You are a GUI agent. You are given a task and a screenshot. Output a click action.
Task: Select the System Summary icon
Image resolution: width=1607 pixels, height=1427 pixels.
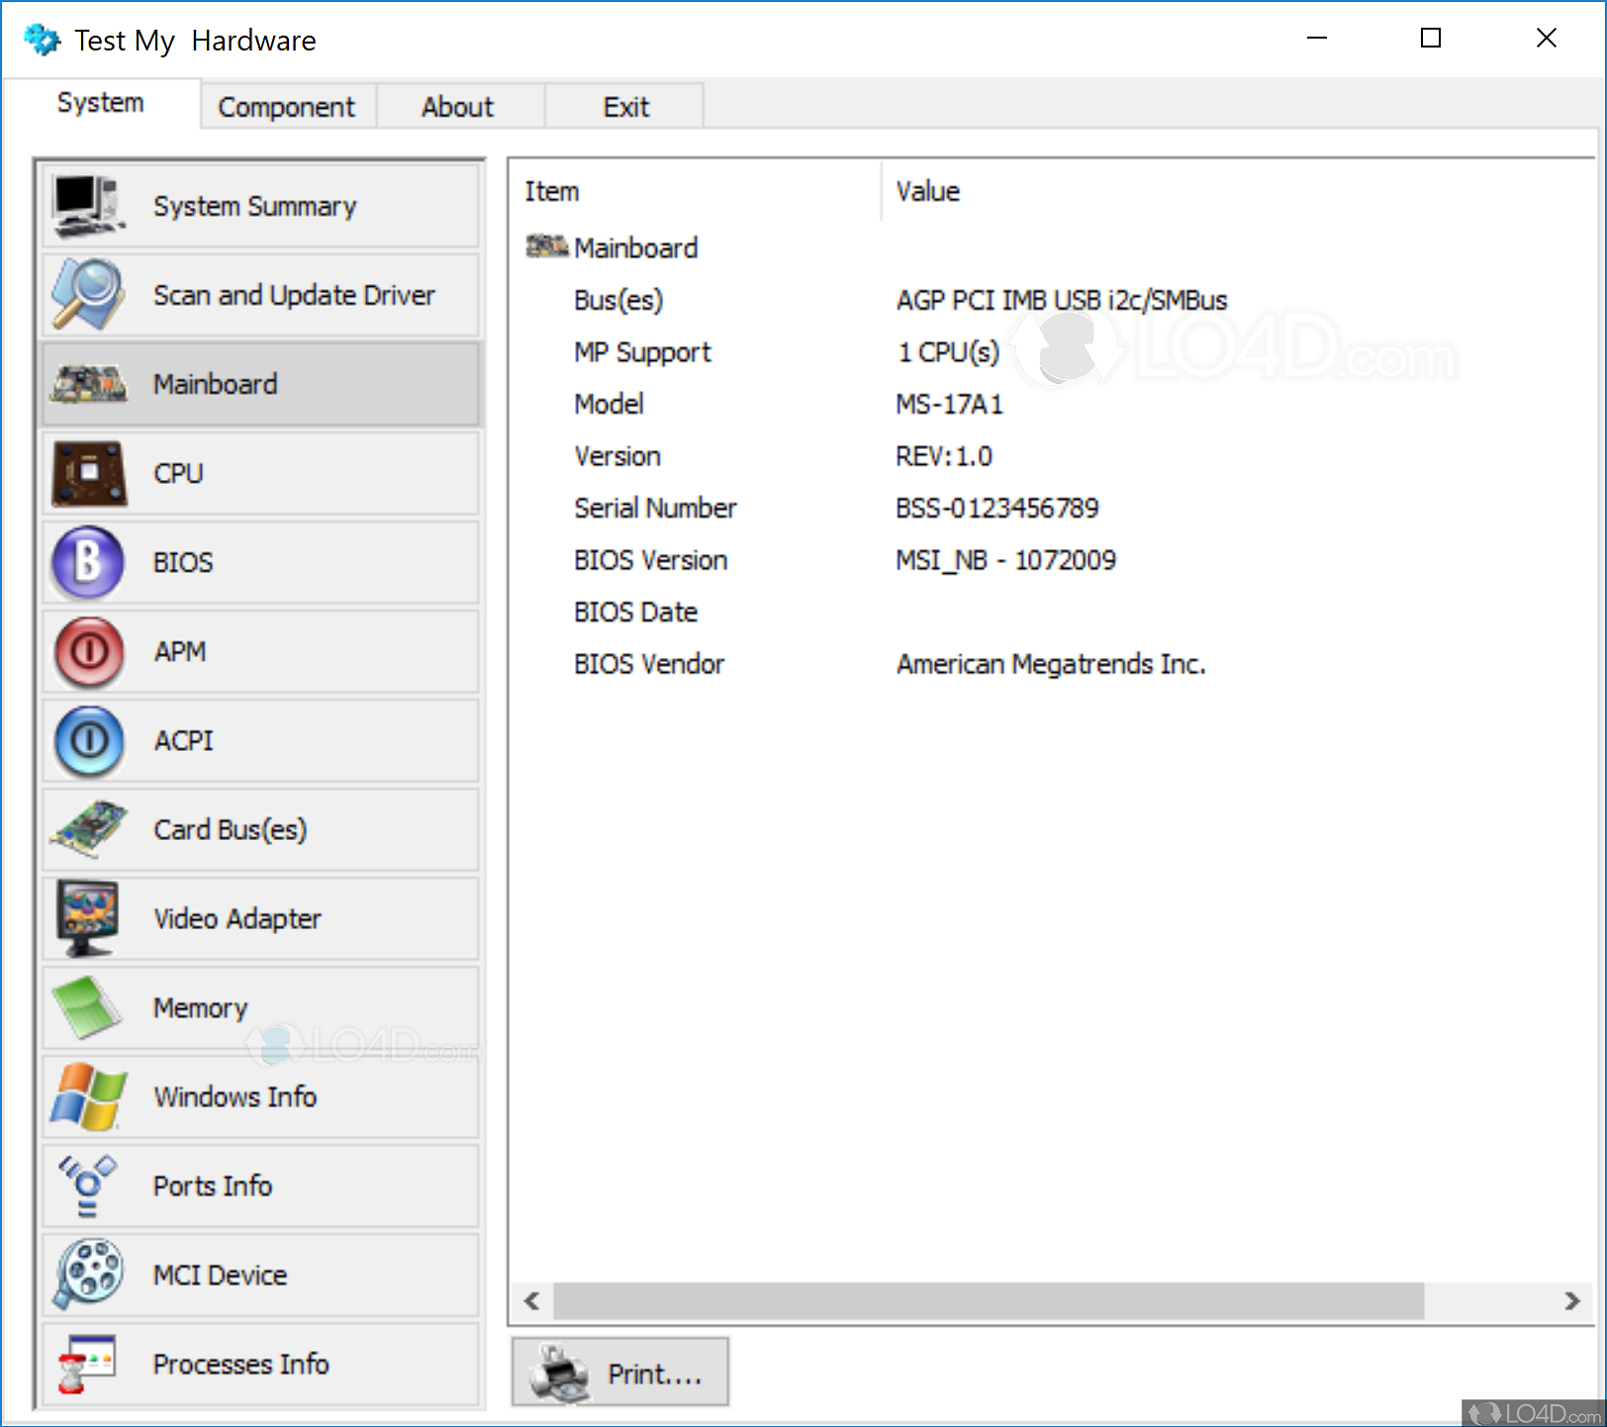(x=89, y=205)
